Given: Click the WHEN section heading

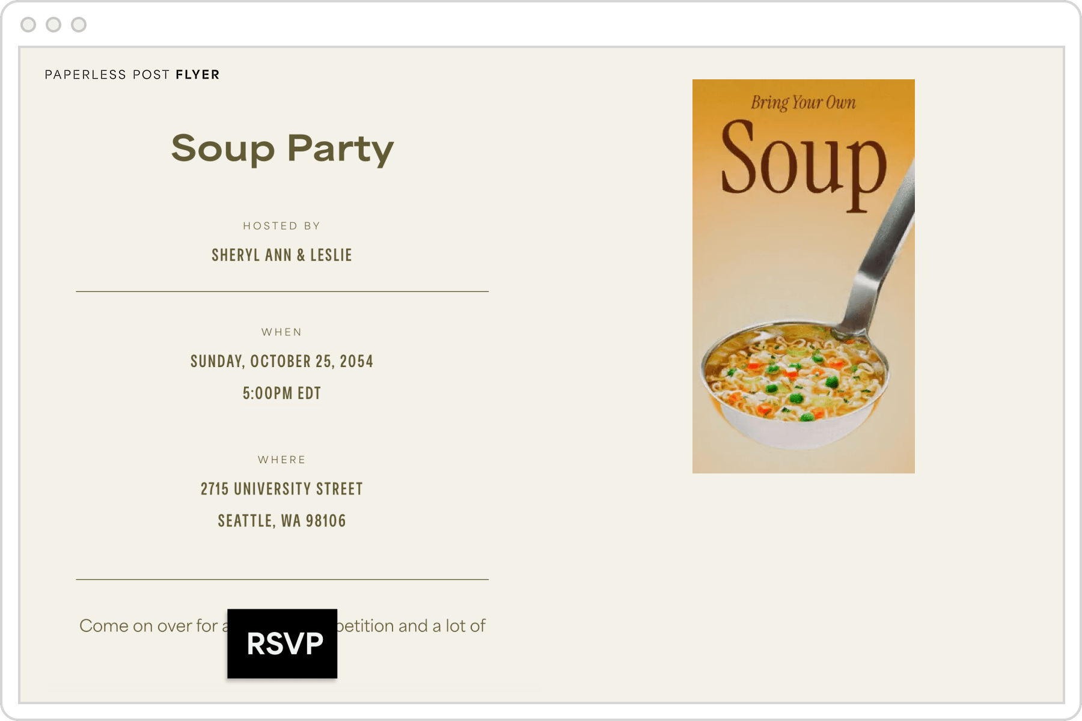Looking at the screenshot, I should 281,331.
